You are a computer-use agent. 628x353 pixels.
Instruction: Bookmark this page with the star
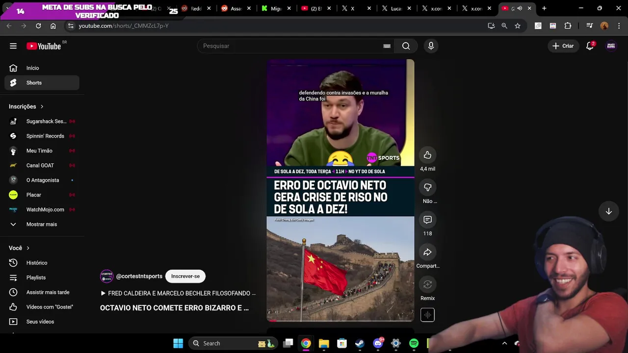[x=518, y=25]
